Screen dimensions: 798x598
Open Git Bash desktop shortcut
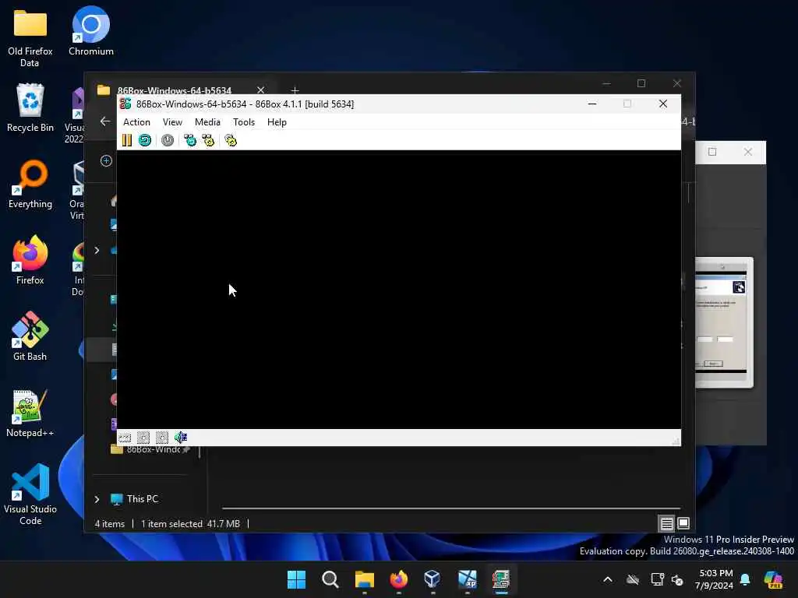point(30,336)
